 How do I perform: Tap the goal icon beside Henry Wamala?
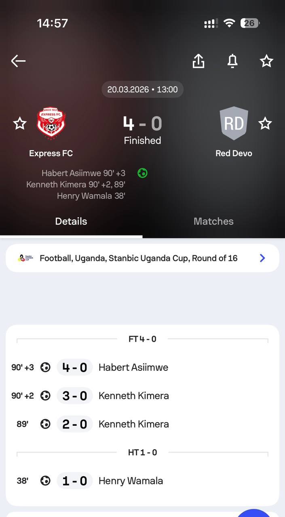46,481
